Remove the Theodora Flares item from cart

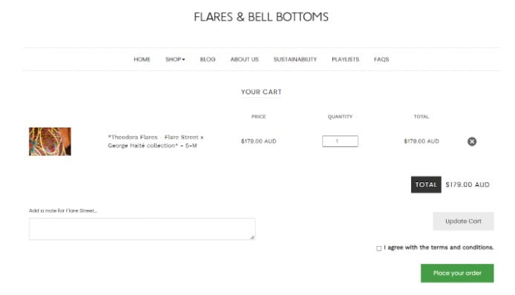pos(472,142)
